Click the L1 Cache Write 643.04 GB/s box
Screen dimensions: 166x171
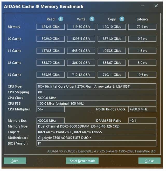(81, 51)
